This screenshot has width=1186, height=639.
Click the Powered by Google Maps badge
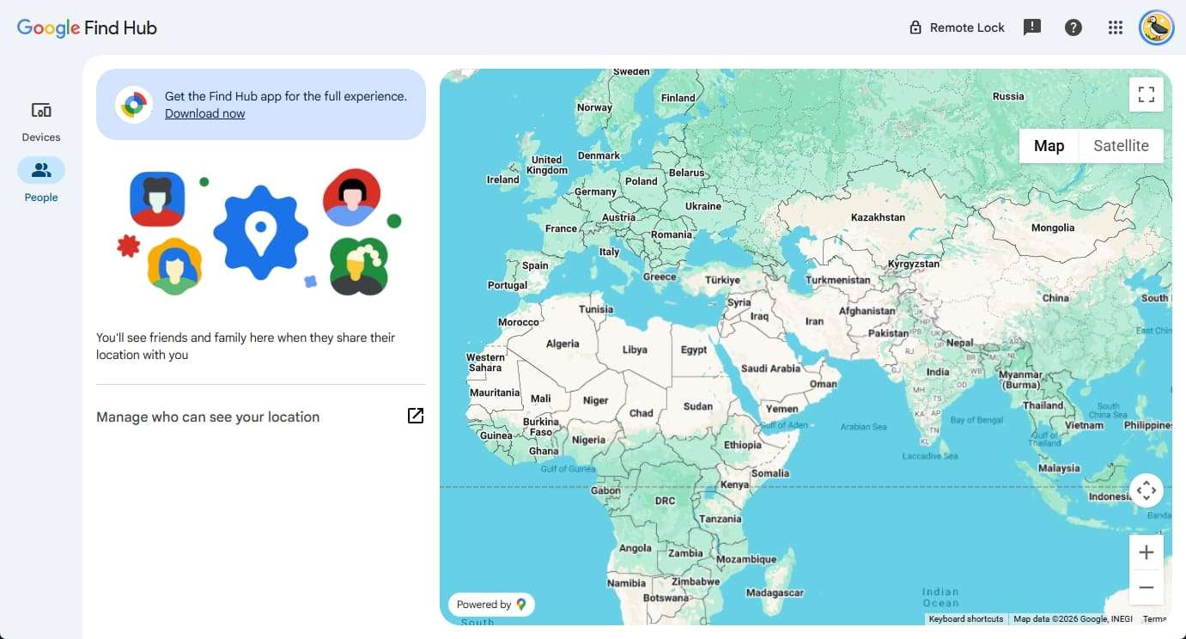(x=491, y=605)
